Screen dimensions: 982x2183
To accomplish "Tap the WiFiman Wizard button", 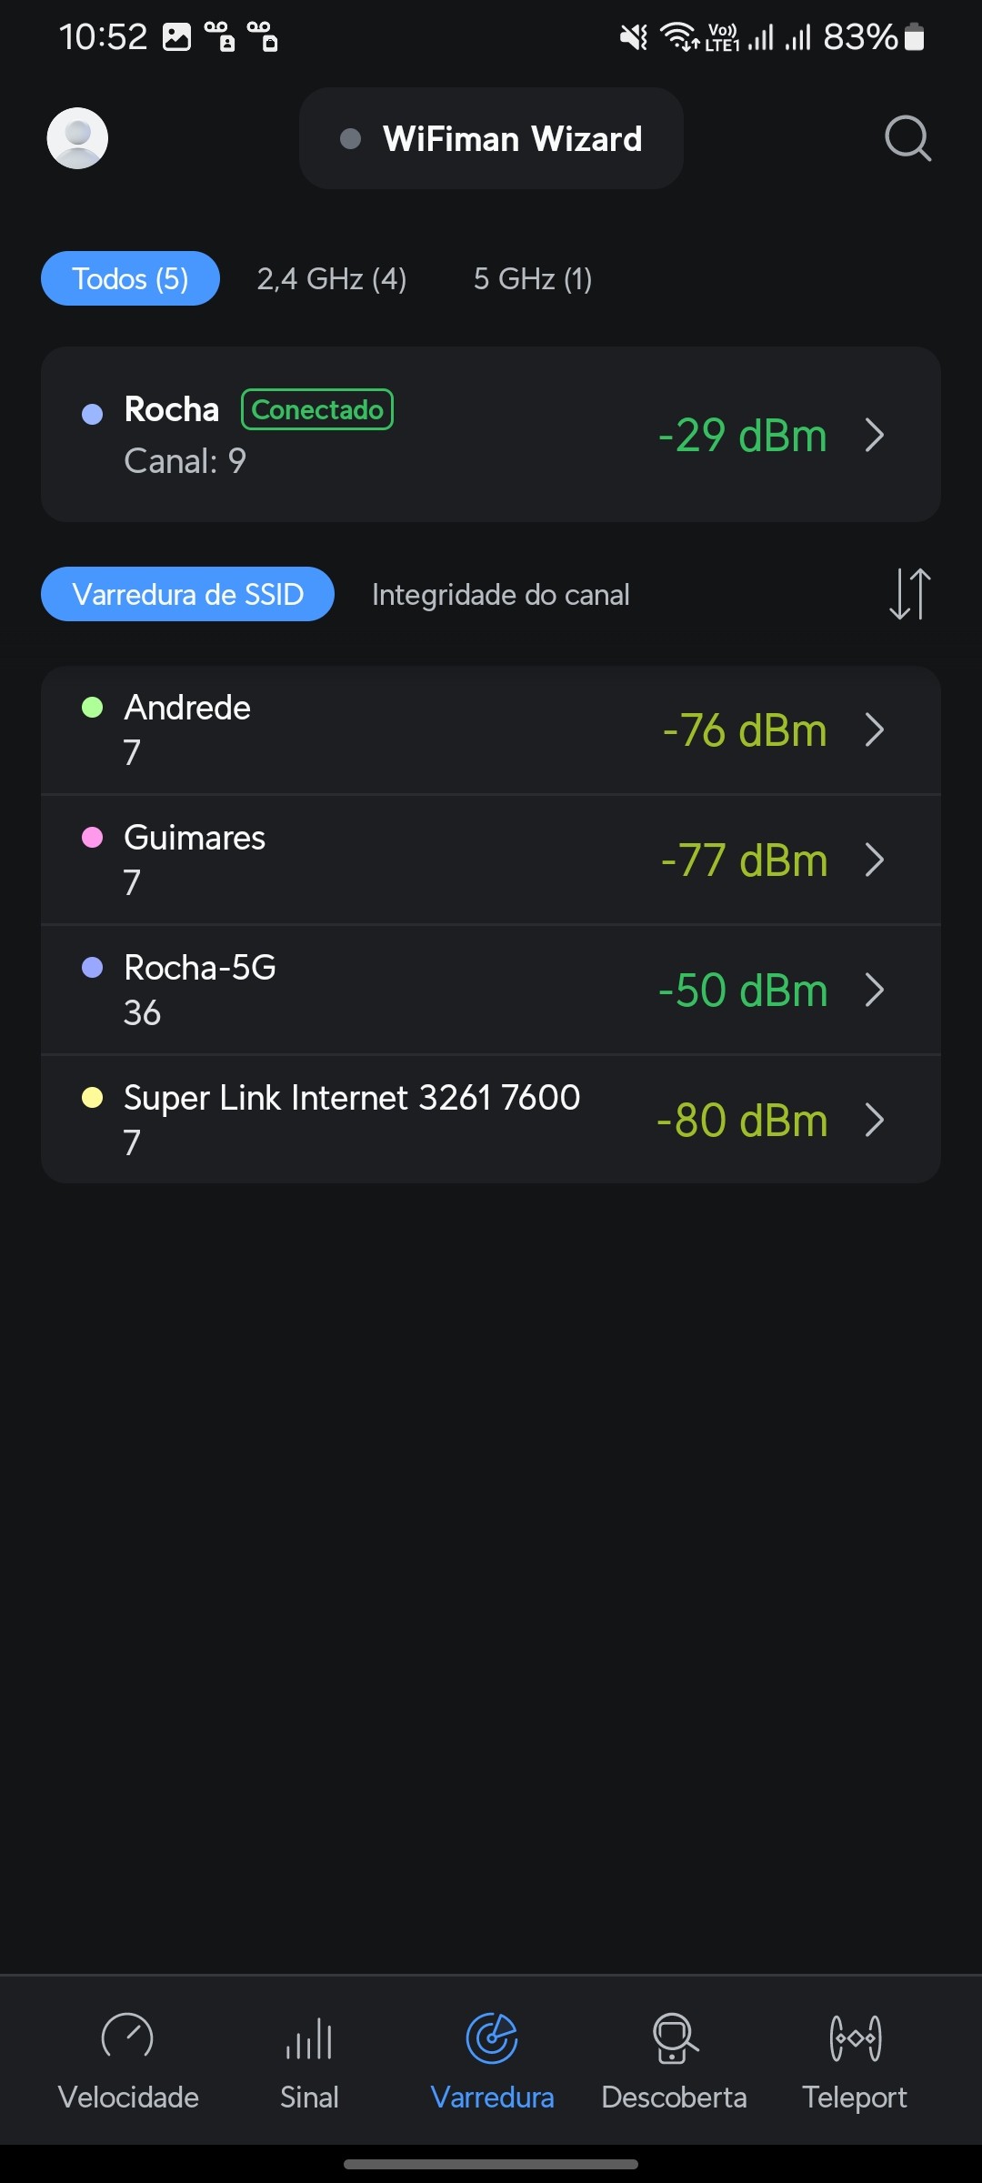I will pyautogui.click(x=491, y=138).
